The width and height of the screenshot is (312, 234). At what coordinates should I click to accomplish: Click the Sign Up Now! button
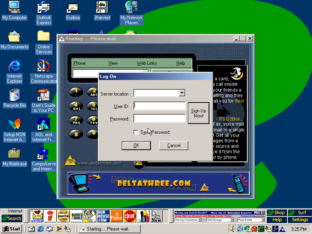[x=199, y=113]
